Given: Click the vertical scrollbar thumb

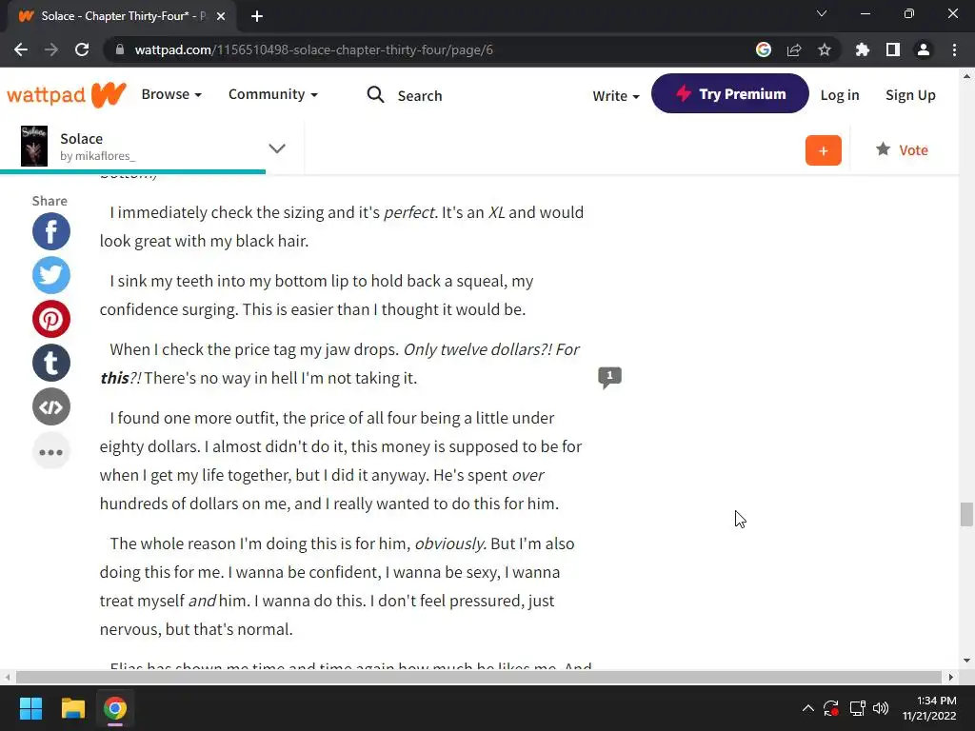Looking at the screenshot, I should (x=966, y=514).
